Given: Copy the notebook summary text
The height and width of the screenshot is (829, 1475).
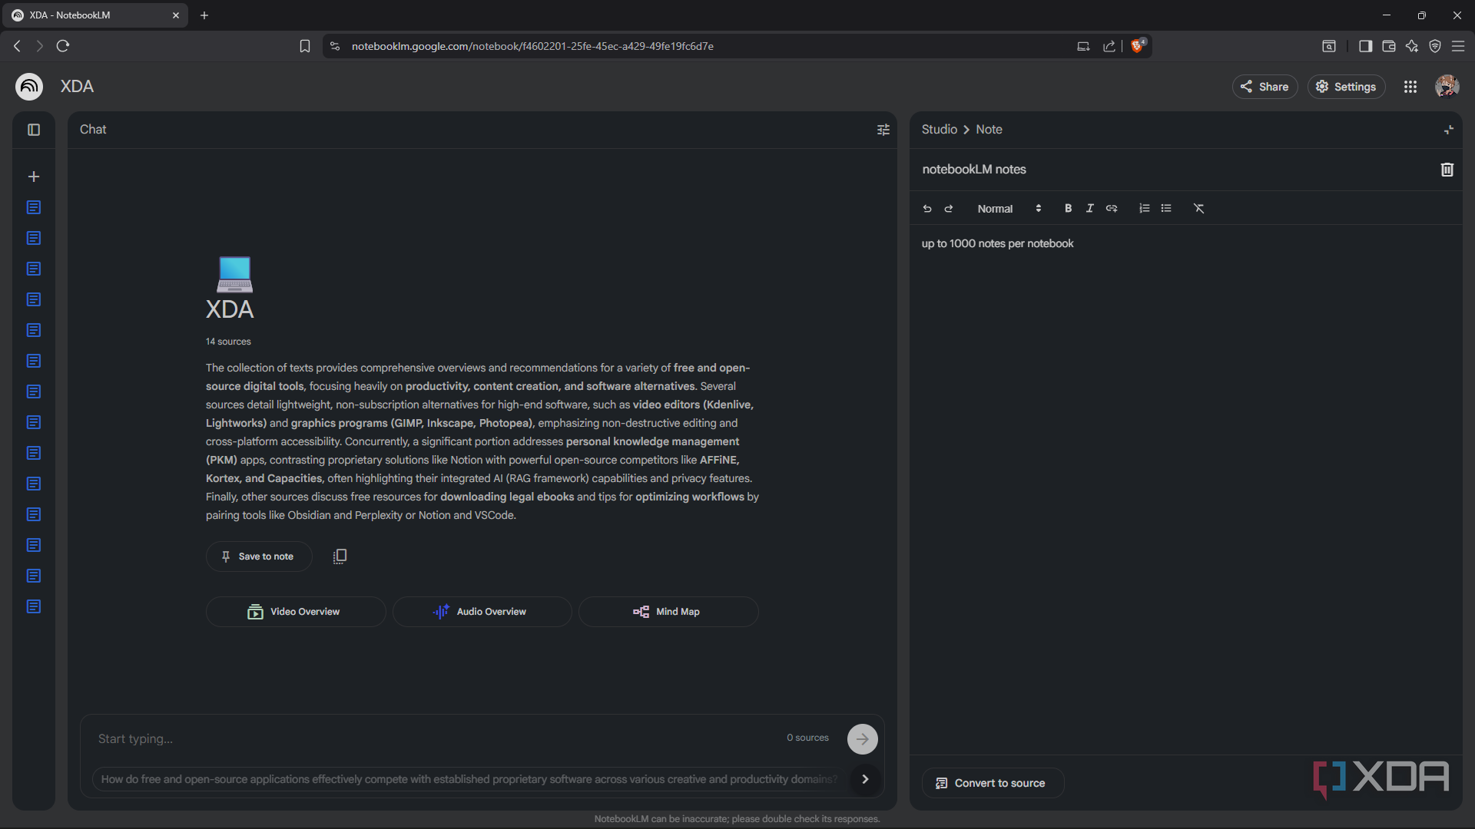Looking at the screenshot, I should tap(340, 557).
